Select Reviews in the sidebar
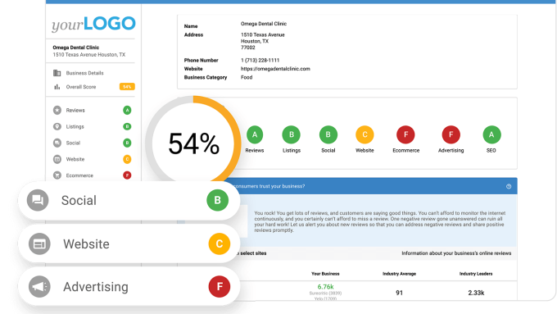This screenshot has width=557, height=314. pos(75,110)
